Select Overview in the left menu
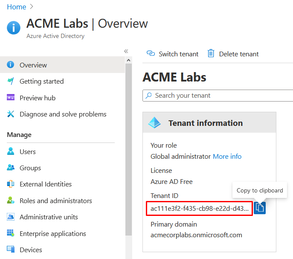The width and height of the screenshot is (293, 259). [x=33, y=65]
